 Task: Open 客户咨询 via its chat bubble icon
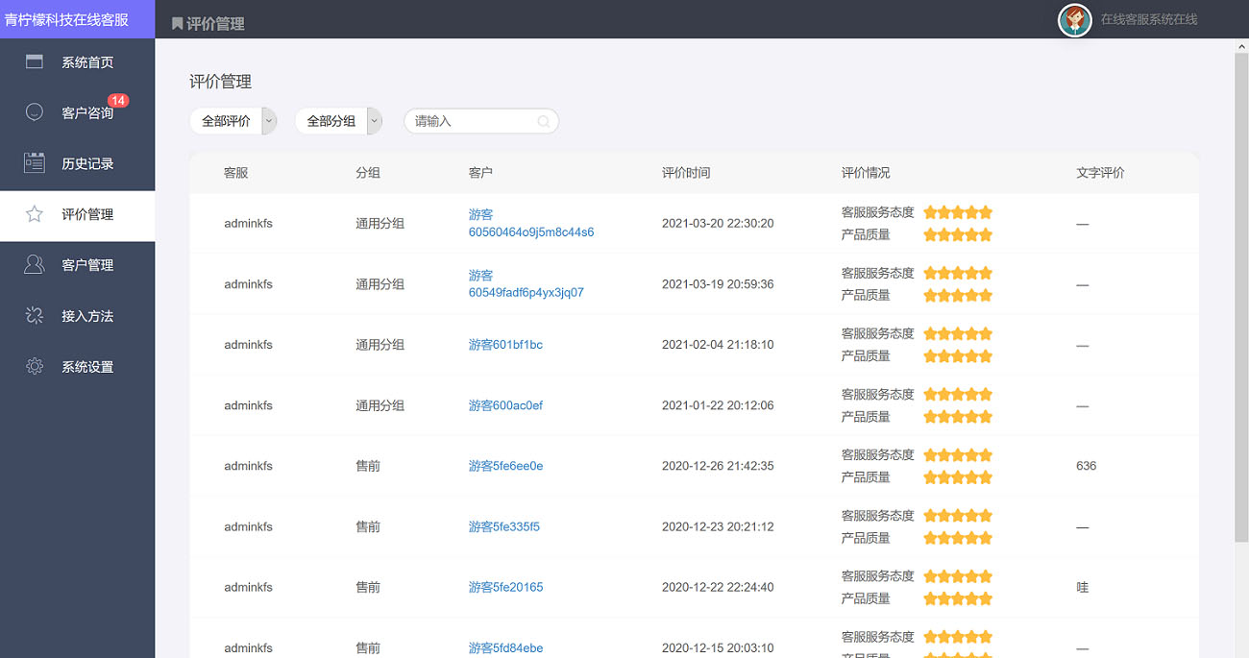(x=34, y=112)
